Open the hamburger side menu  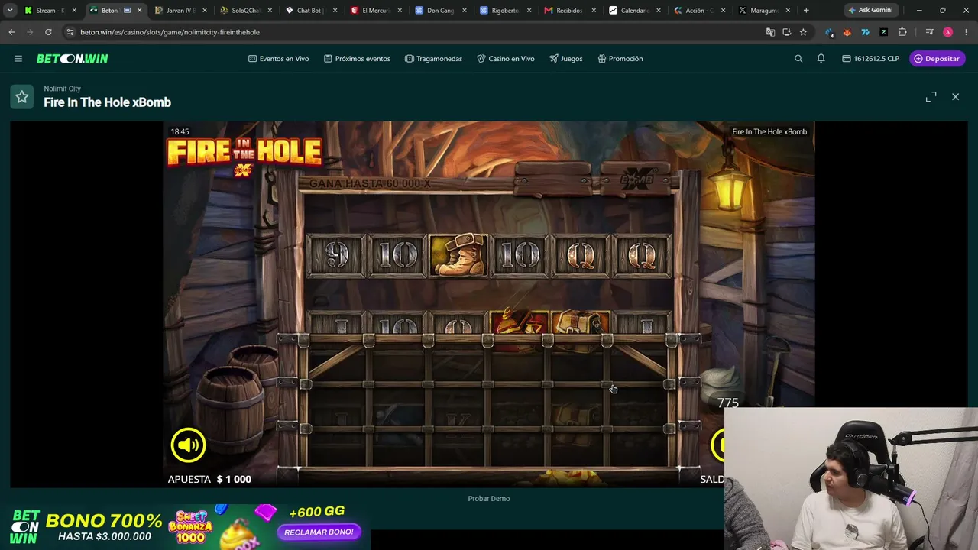tap(18, 59)
